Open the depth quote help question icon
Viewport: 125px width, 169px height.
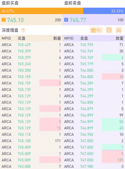tap(23, 30)
